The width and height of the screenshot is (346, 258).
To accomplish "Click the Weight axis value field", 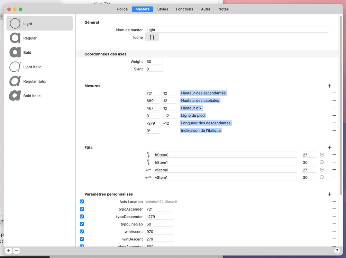I will pos(154,62).
